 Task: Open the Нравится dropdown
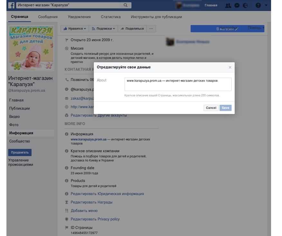(75, 29)
